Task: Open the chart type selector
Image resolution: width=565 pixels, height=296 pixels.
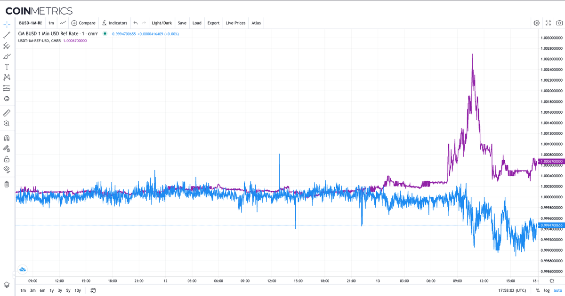Action: click(x=63, y=23)
